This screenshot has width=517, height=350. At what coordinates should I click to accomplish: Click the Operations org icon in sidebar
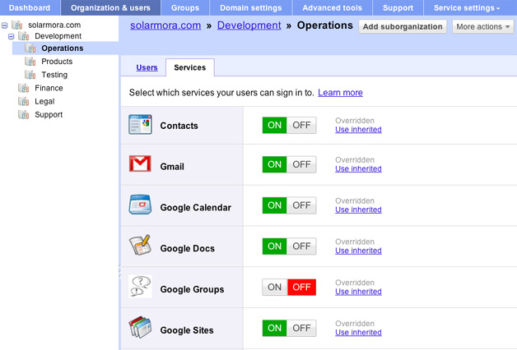[x=30, y=48]
